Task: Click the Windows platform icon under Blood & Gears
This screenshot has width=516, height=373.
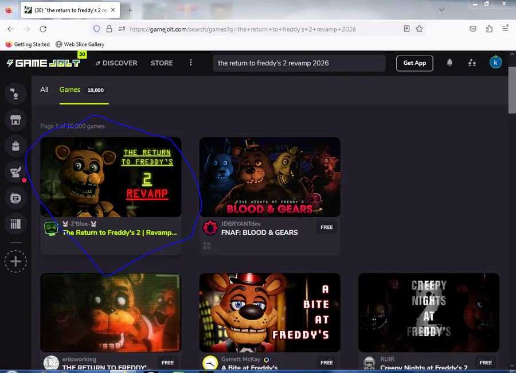Action: (206, 246)
